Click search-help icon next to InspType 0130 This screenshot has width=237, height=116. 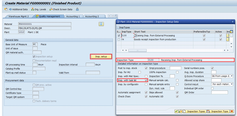pos(135,36)
